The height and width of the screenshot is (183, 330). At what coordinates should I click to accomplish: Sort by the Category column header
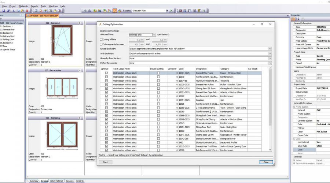[x=234, y=69]
